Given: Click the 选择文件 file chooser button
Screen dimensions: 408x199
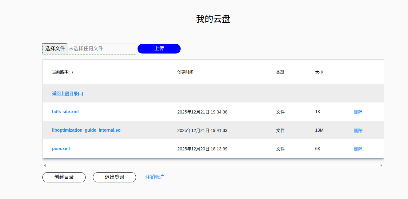Looking at the screenshot, I should click(55, 49).
